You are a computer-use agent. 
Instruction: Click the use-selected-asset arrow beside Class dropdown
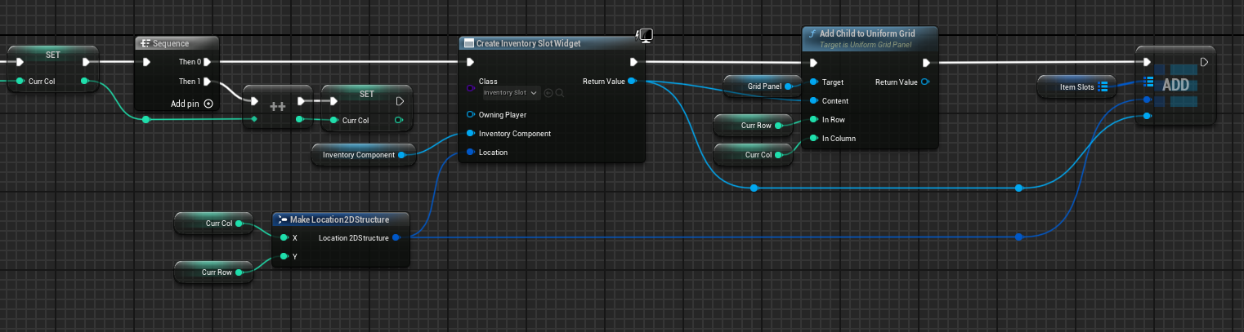pyautogui.click(x=548, y=93)
